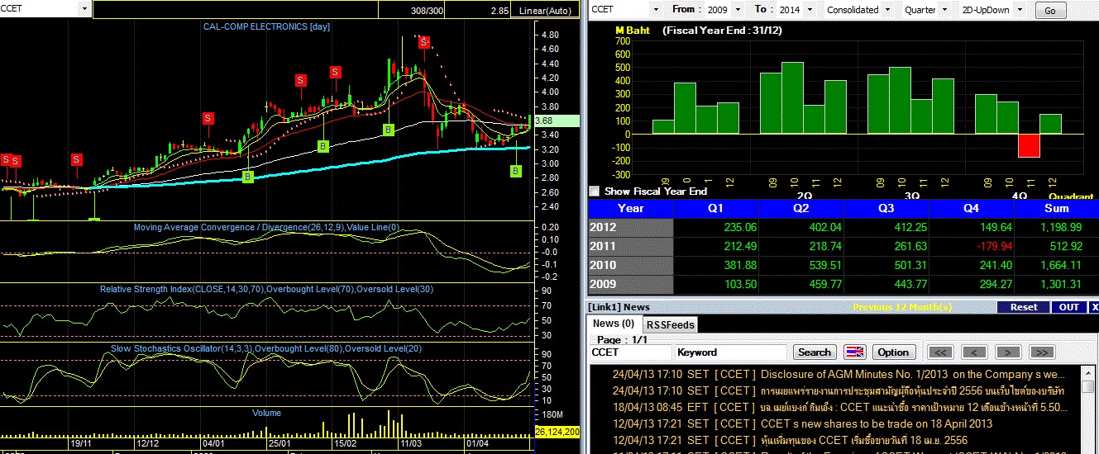Go to next news page with > button

pos(1007,352)
